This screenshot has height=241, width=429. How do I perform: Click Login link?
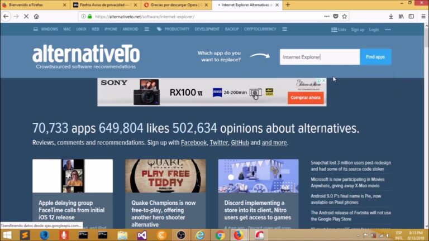374,30
